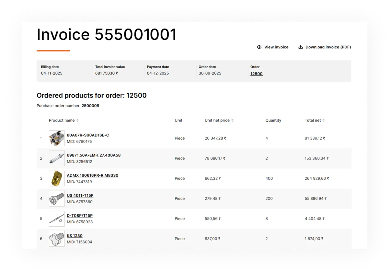392x275 pixels.
Task: Click the KS 1230 clamp thumbnail
Action: click(x=57, y=239)
